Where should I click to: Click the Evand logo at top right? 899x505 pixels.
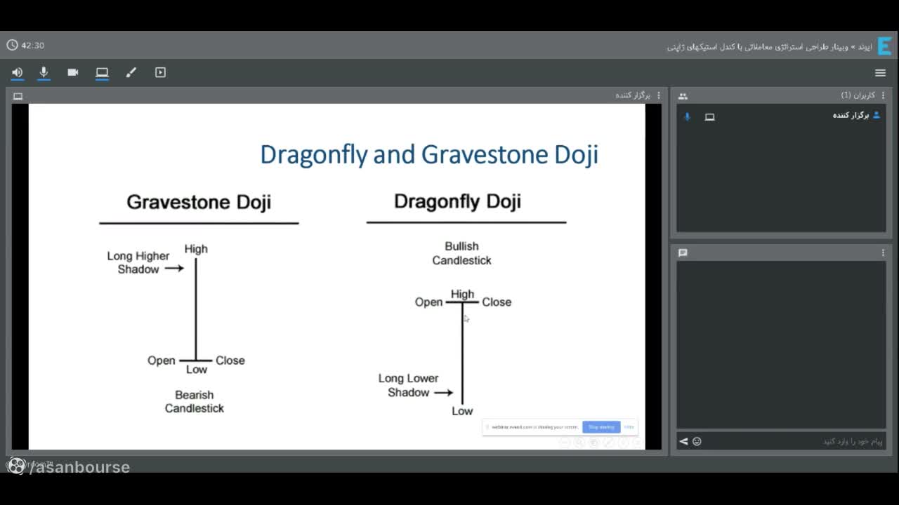click(x=884, y=46)
